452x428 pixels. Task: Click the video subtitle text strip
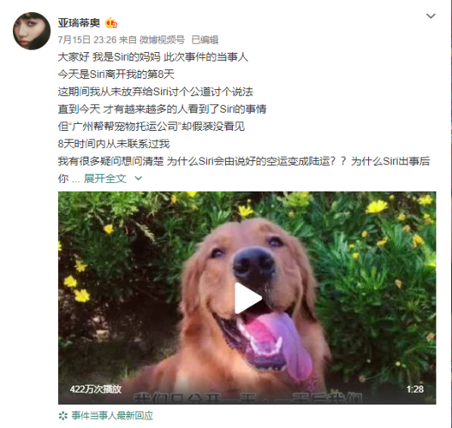[248, 398]
